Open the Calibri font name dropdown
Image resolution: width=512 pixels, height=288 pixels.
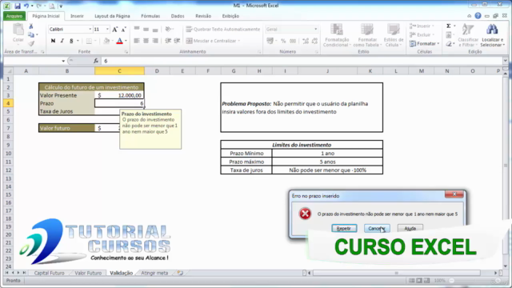tap(90, 30)
